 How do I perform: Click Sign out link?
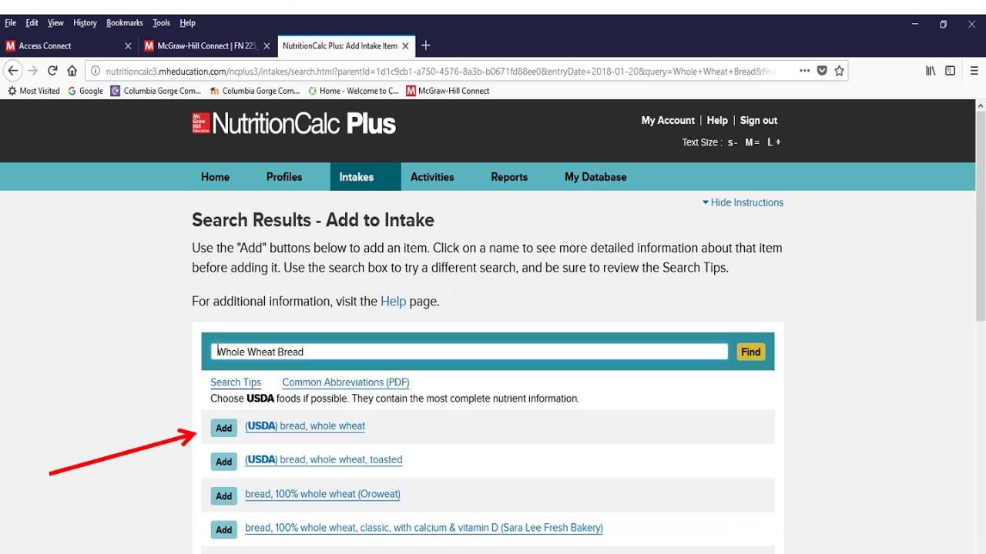[x=759, y=120]
